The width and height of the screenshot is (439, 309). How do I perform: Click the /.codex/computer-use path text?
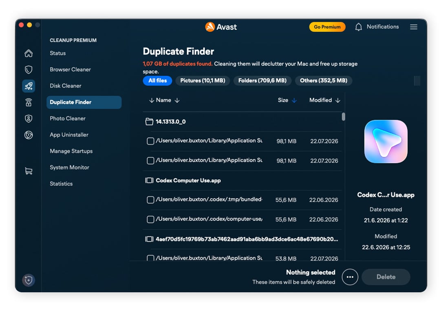[209, 219]
